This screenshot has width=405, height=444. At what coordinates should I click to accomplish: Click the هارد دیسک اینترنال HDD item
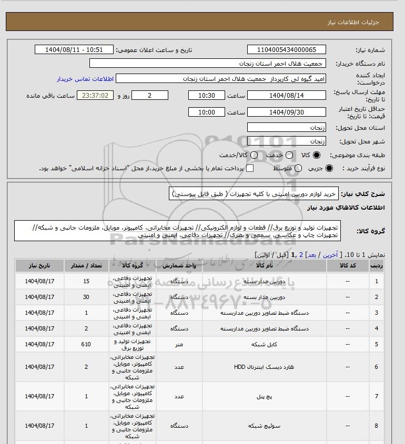(x=264, y=367)
